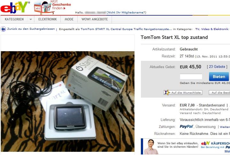Add item via Auf die Wunschliste
Screen dimensions: 230x155
pos(183,93)
